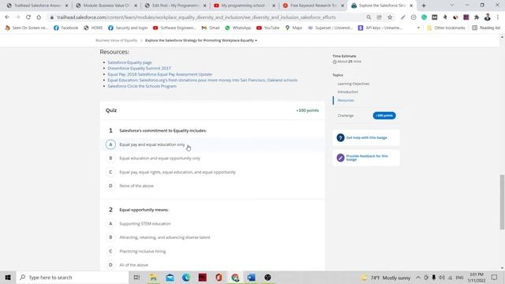505x284 pixels.
Task: Jump to Introduction topic
Action: (347, 92)
